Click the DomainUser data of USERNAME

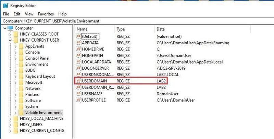pos(167,94)
